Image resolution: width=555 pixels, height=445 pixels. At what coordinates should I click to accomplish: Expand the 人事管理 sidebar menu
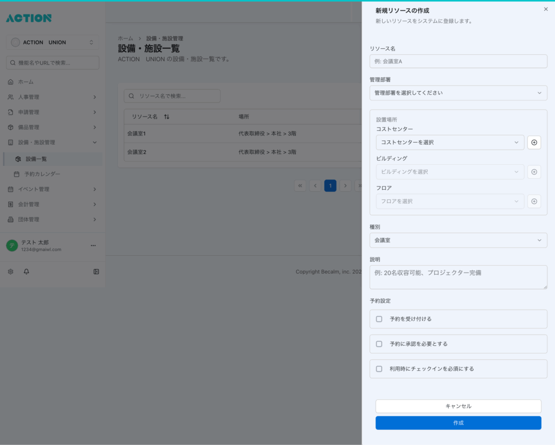[53, 97]
